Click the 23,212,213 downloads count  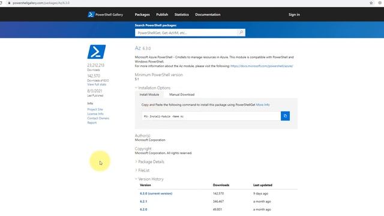point(96,65)
